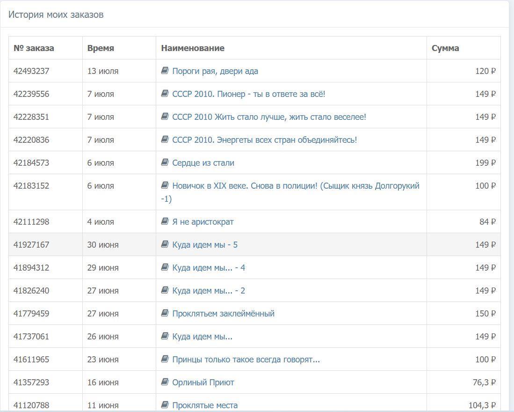Image resolution: width=514 pixels, height=412 pixels.
Task: Click the '№ заказа' column header
Action: click(34, 48)
